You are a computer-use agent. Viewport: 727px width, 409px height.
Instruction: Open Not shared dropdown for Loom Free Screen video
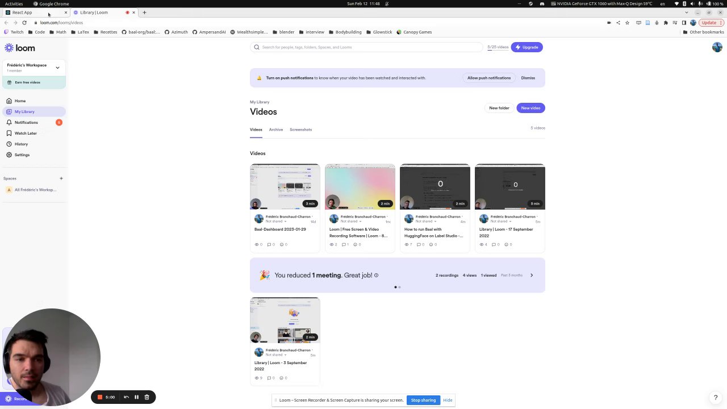pyautogui.click(x=351, y=221)
